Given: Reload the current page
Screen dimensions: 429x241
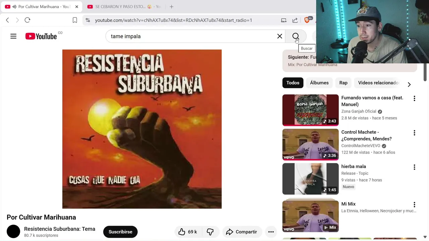Looking at the screenshot, I should click(27, 20).
